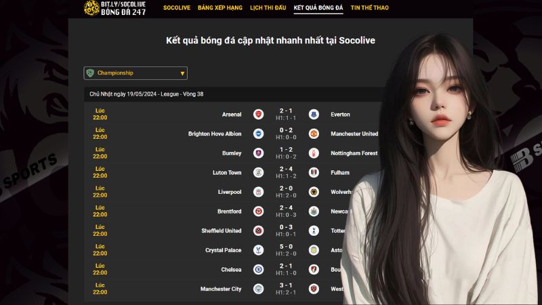Click the Manchester City club crest
The image size is (542, 305).
point(258,289)
